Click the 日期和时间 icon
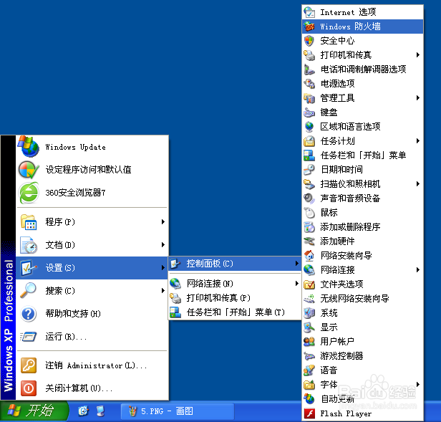This screenshot has width=441, height=422. (309, 170)
